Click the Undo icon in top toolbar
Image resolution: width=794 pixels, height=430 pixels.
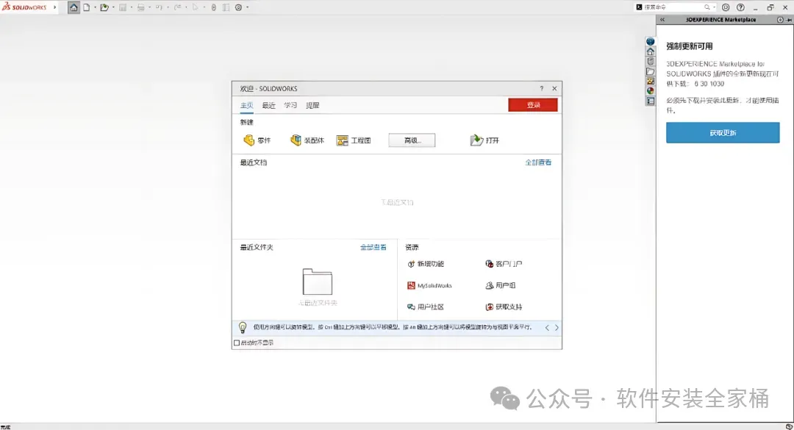pos(159,7)
